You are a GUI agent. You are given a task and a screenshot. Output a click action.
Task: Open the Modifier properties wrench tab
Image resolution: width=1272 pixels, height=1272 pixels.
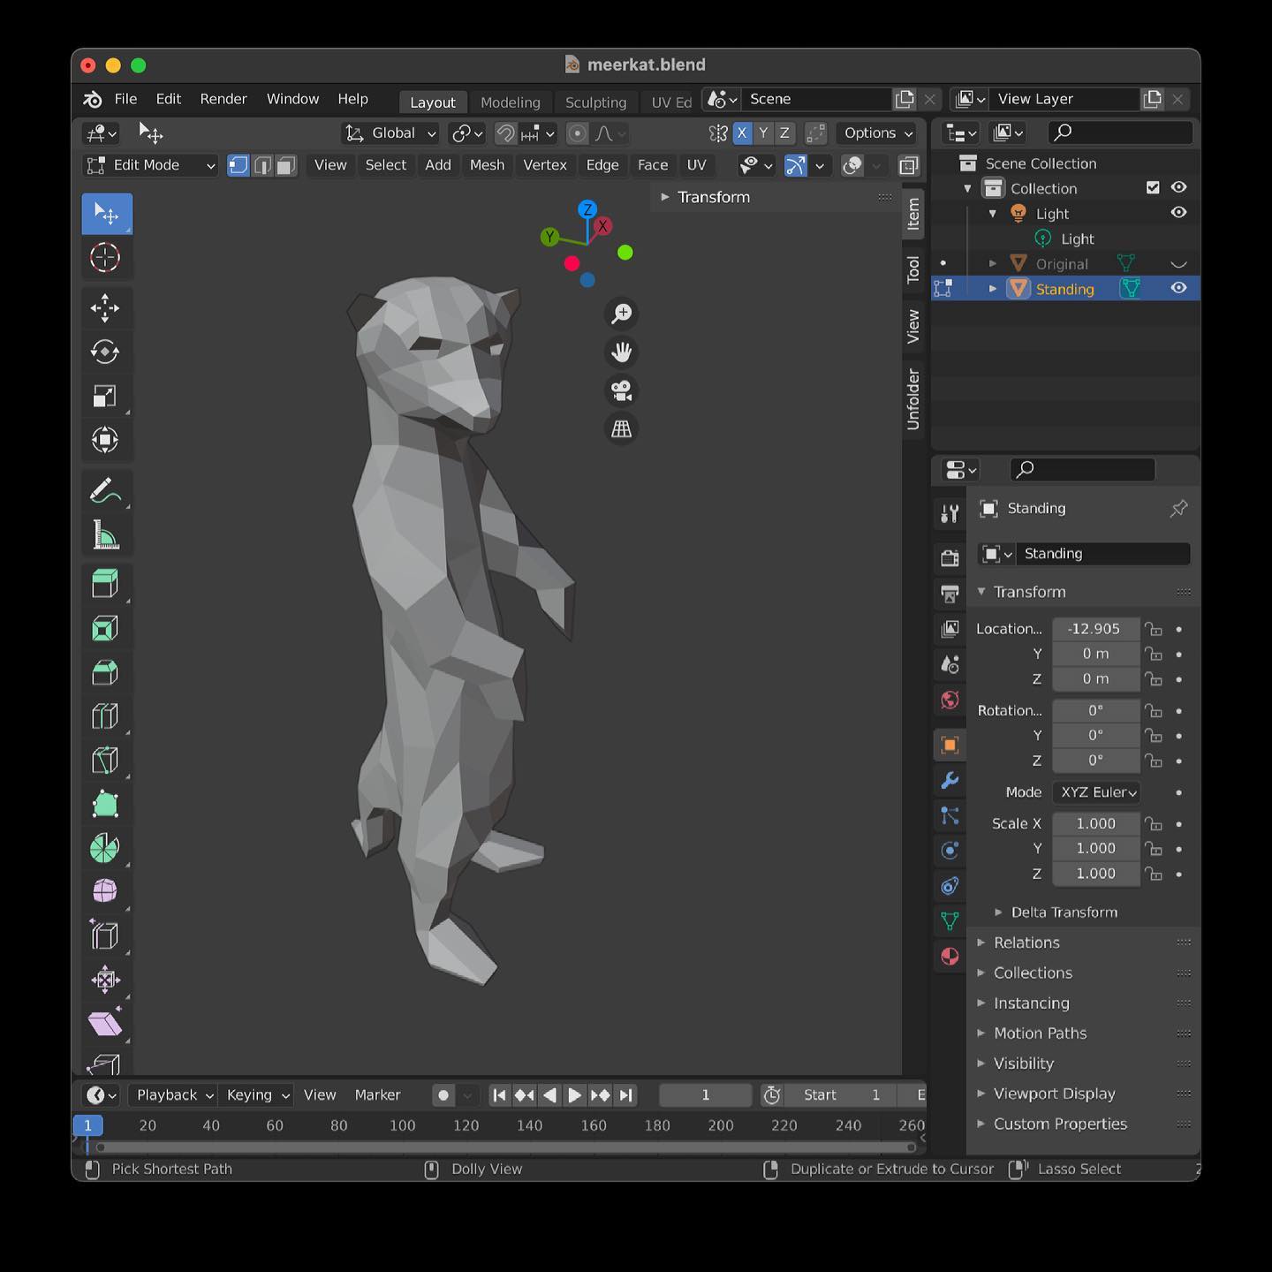click(x=950, y=780)
